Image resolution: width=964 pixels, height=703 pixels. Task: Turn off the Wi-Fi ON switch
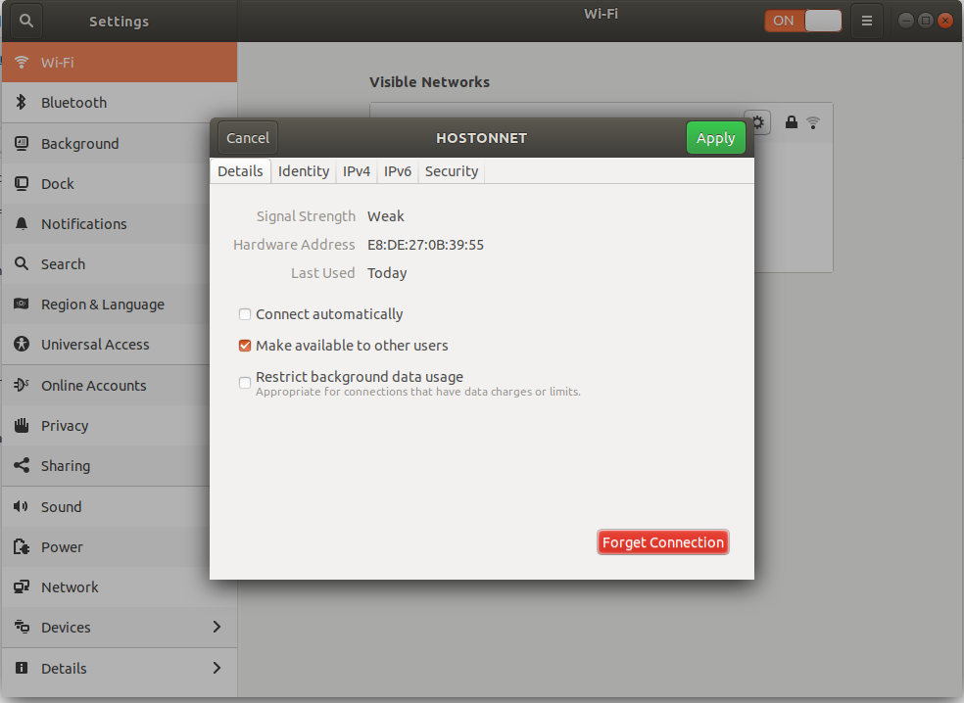tap(801, 20)
